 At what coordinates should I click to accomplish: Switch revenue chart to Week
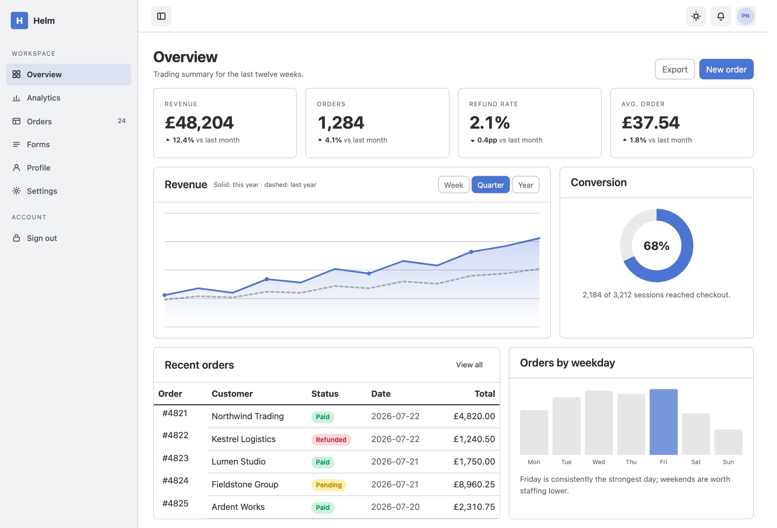454,185
